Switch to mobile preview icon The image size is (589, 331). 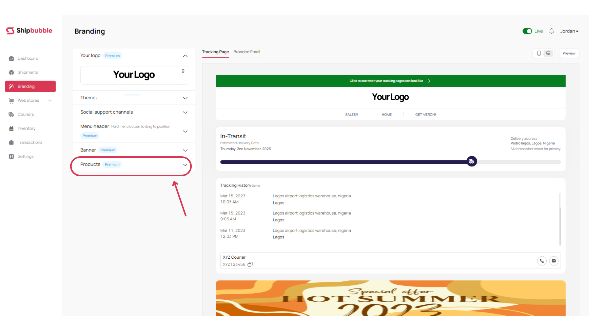point(539,53)
